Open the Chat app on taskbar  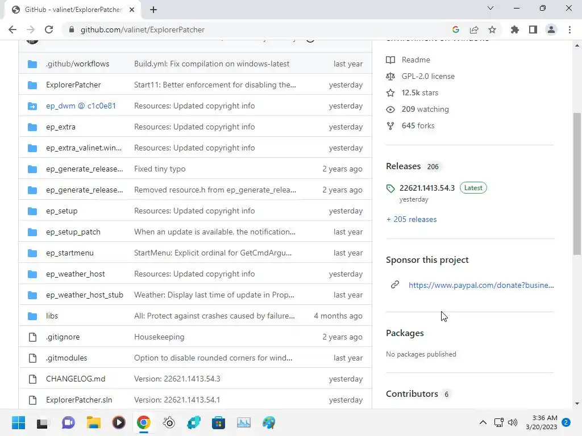pyautogui.click(x=68, y=422)
